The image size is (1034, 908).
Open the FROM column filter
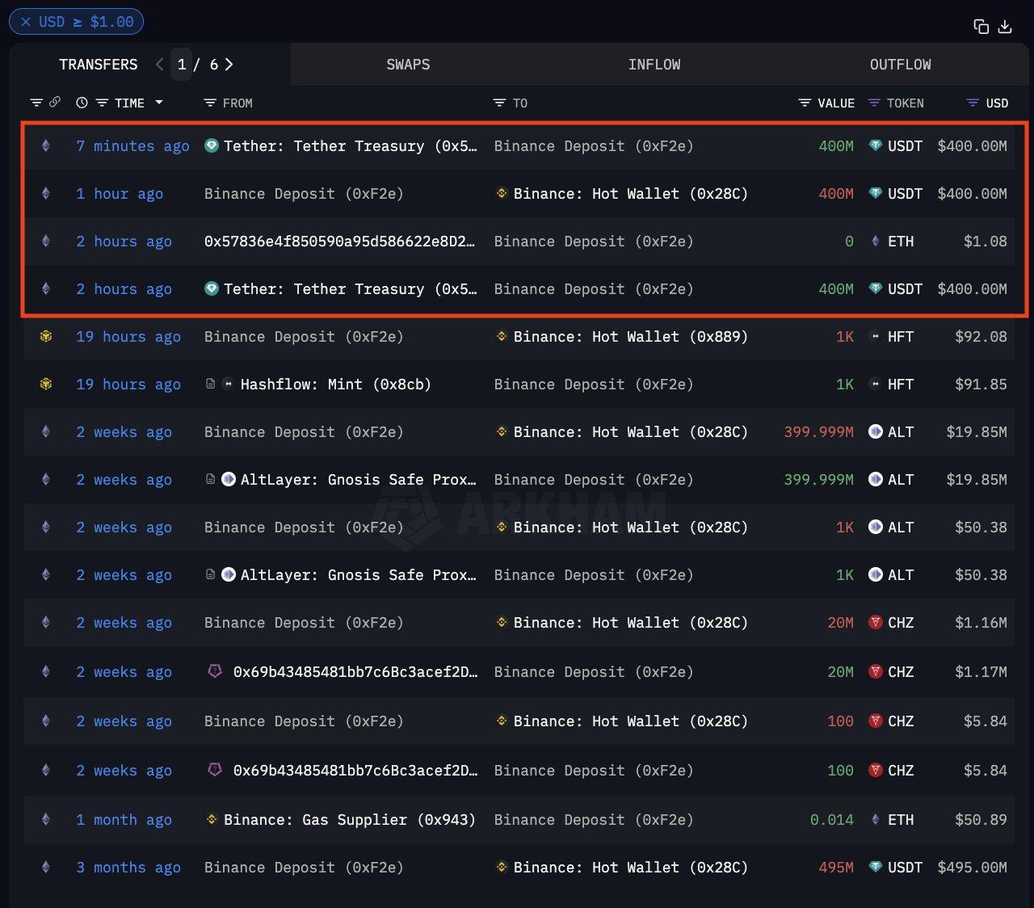click(210, 103)
